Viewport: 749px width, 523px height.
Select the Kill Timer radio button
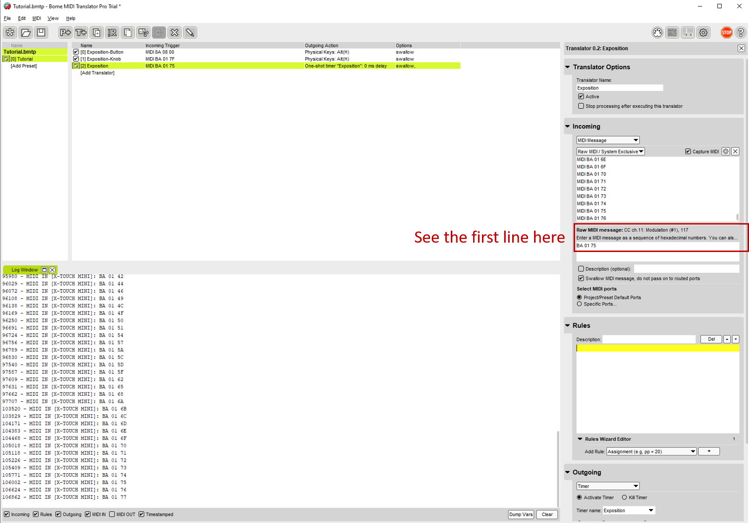[x=624, y=497]
